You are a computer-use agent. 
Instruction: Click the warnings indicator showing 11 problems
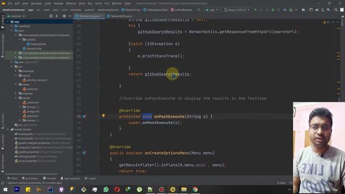point(326,22)
